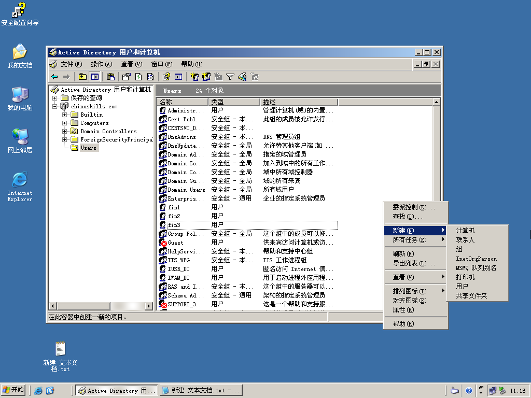The width and height of the screenshot is (531, 398).
Task: Select 联系人 in the New submenu
Action: coord(478,240)
